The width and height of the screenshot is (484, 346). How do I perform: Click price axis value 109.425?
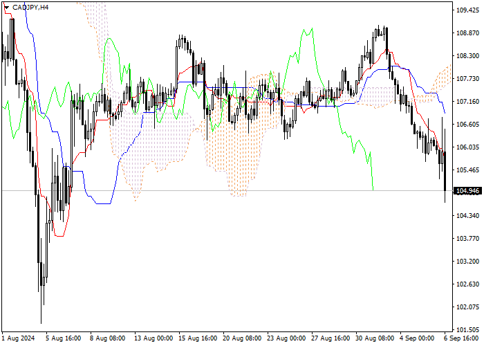pos(467,10)
